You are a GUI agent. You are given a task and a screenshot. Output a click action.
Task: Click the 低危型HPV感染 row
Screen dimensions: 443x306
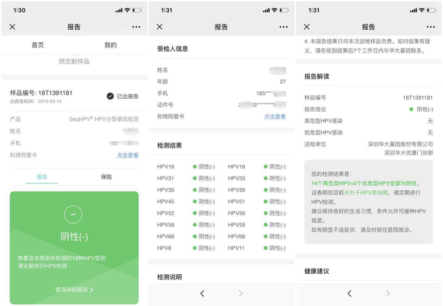point(368,132)
